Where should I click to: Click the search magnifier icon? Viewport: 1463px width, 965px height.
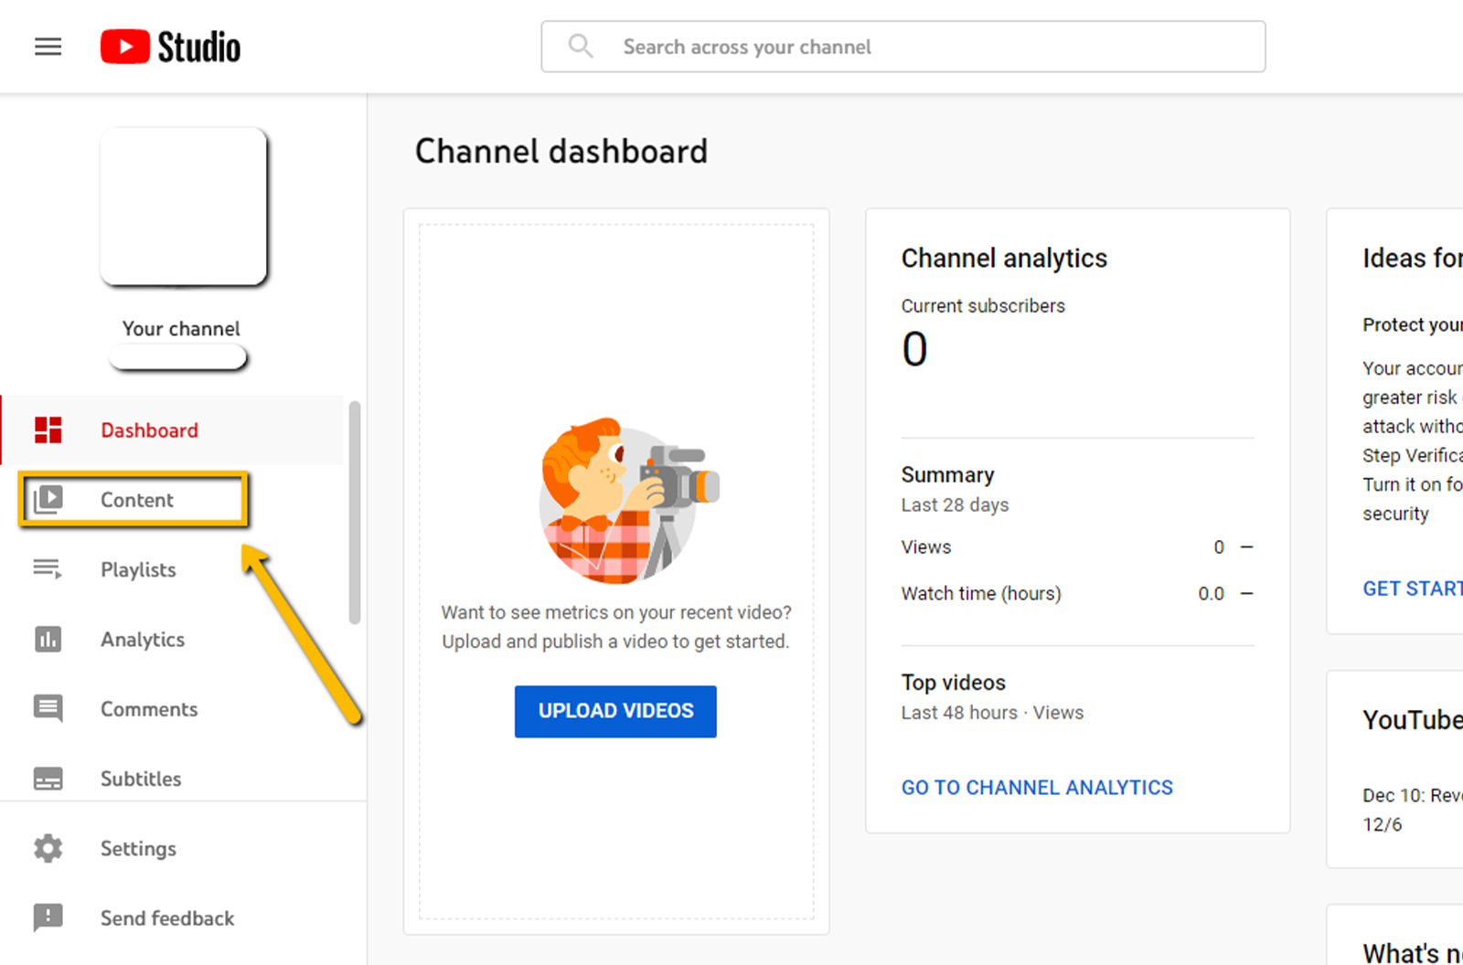click(x=581, y=46)
